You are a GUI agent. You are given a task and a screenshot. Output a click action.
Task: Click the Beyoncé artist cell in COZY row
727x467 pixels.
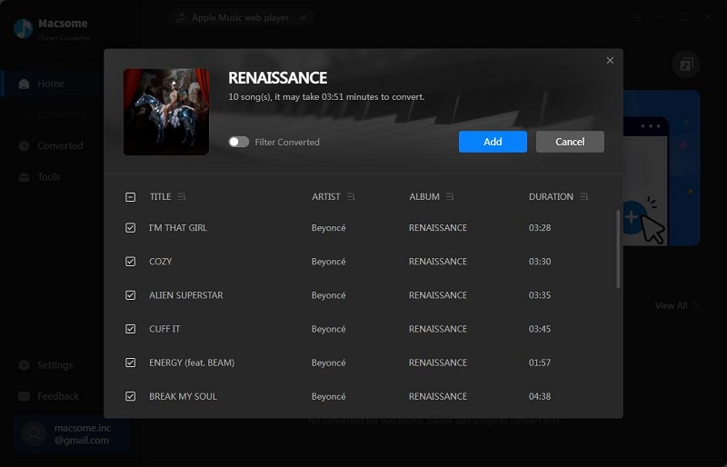[328, 262]
